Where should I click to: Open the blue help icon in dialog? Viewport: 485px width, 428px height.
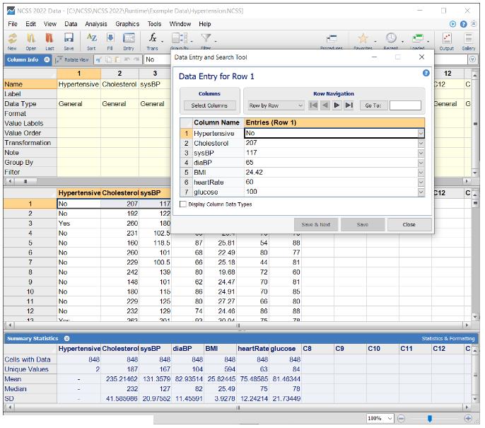pyautogui.click(x=426, y=73)
